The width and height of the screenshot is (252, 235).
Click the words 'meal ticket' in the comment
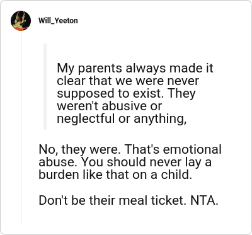[x=151, y=200]
